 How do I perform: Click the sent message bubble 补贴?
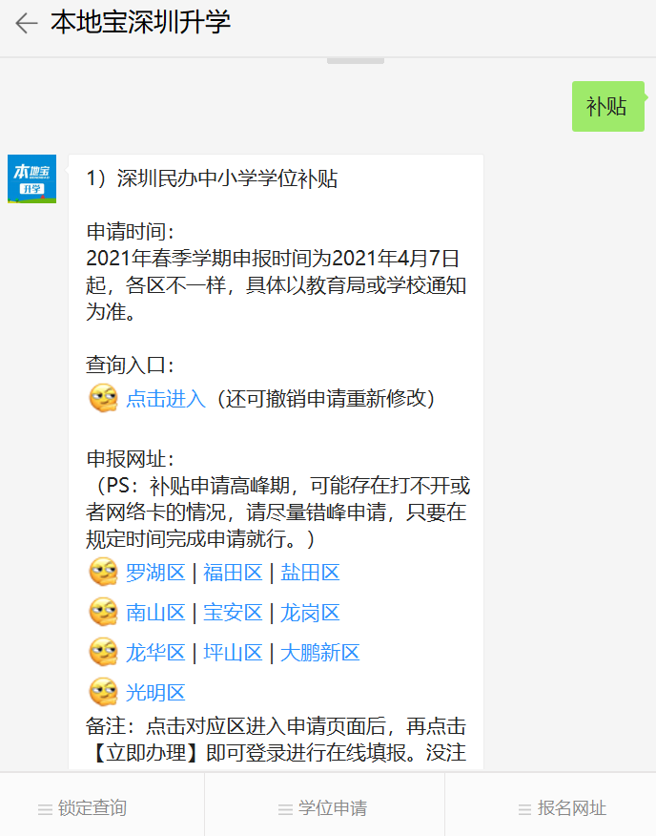[608, 106]
